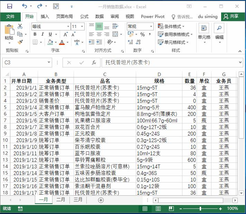Open the 单元格 Cells group button
The height and width of the screenshot is (214, 246).
[204, 33]
